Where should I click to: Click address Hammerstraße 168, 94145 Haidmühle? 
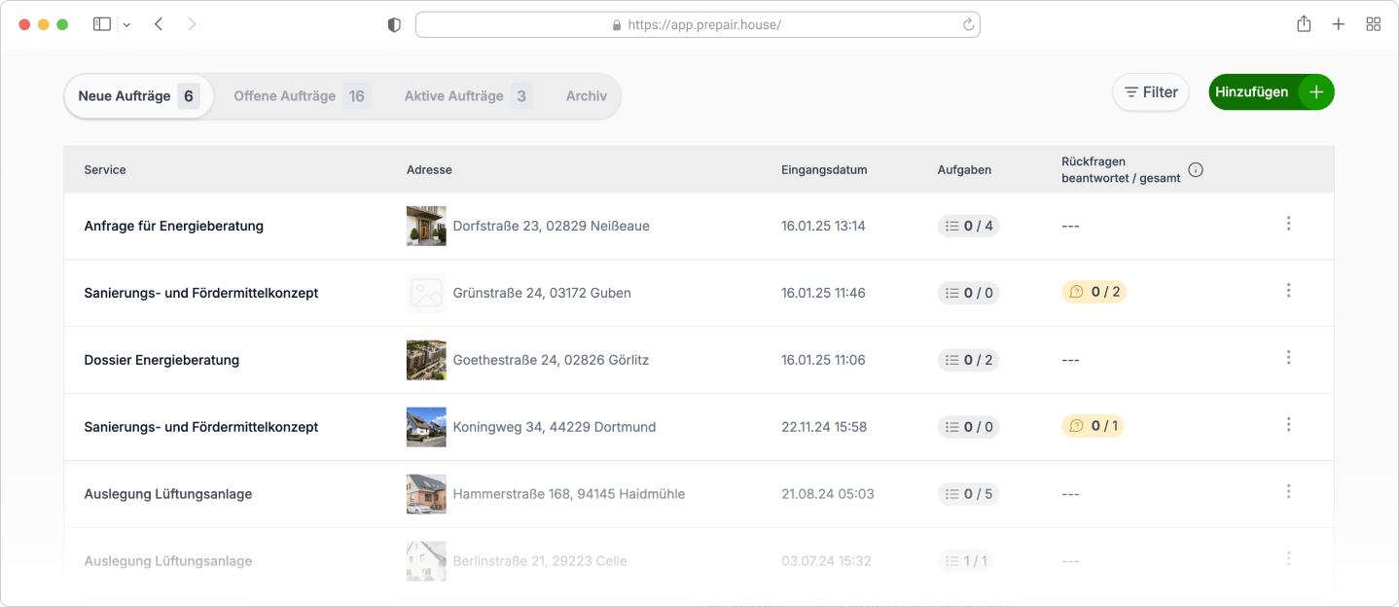(569, 494)
